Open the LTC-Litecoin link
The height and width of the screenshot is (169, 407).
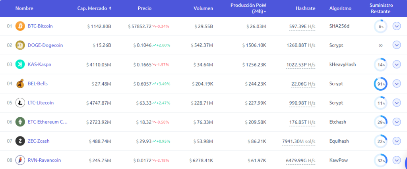click(41, 103)
